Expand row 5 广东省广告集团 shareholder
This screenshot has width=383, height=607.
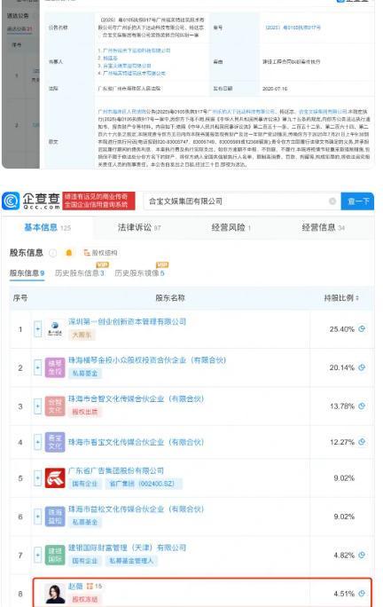37,478
